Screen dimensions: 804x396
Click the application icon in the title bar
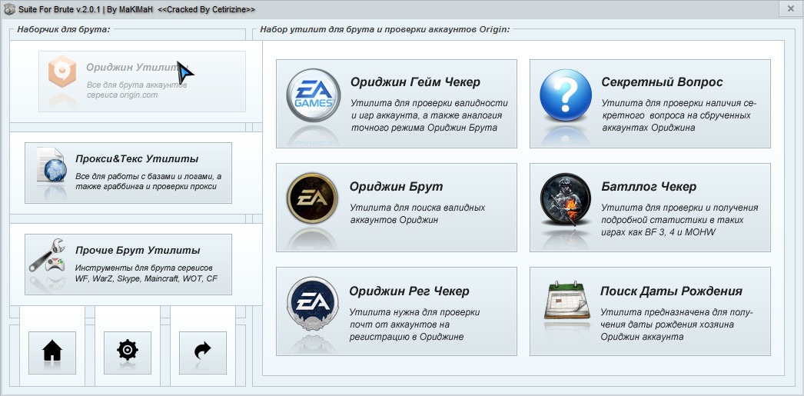[9, 9]
